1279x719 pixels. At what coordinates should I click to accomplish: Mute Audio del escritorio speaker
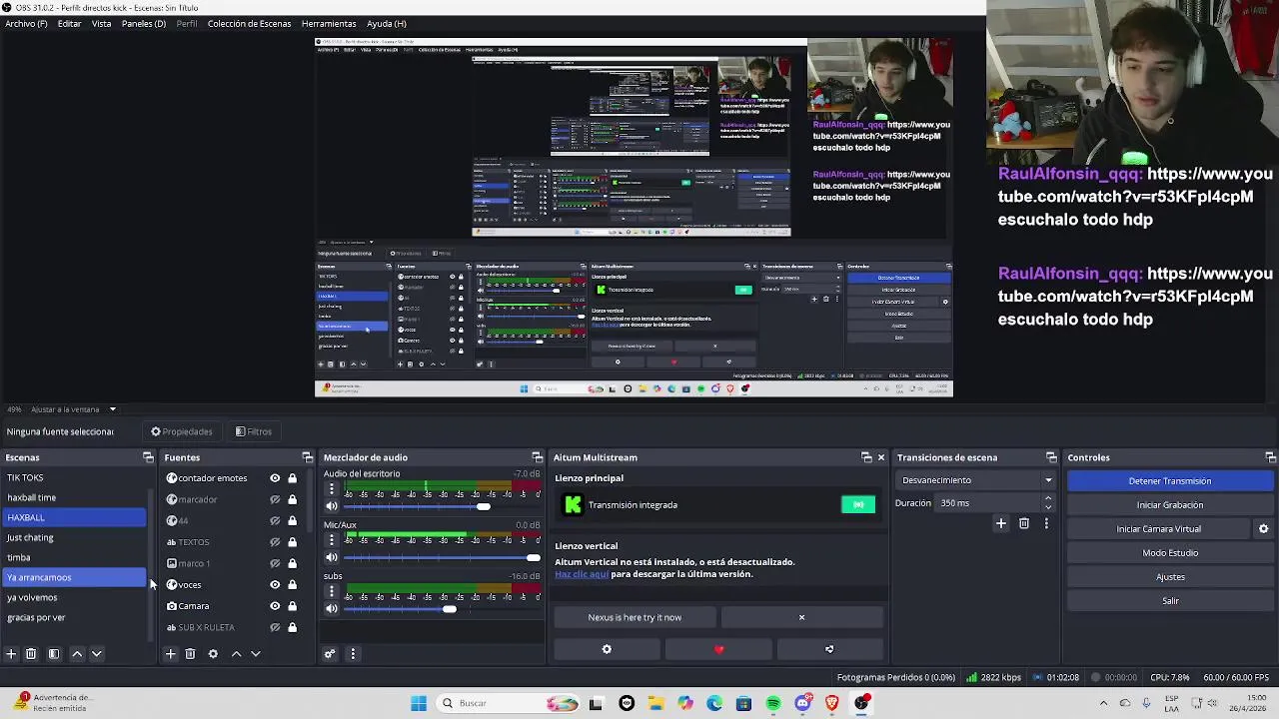point(332,506)
